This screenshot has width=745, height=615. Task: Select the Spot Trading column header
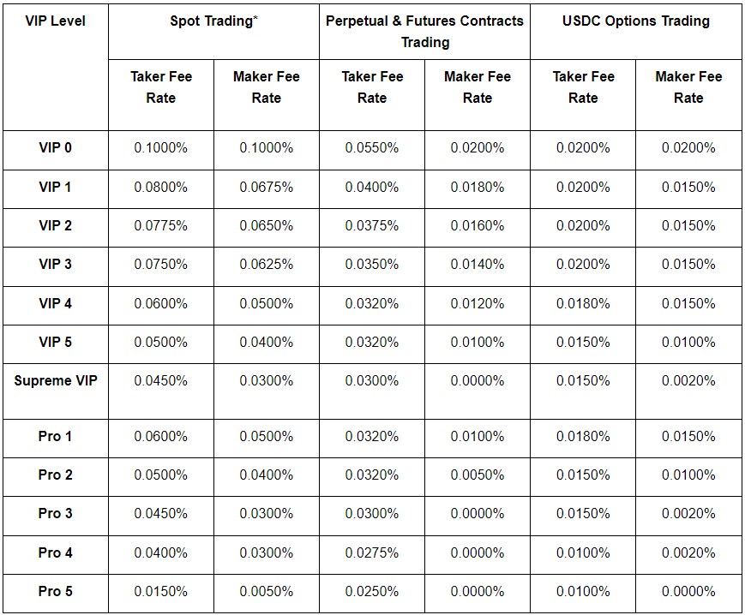click(x=213, y=21)
